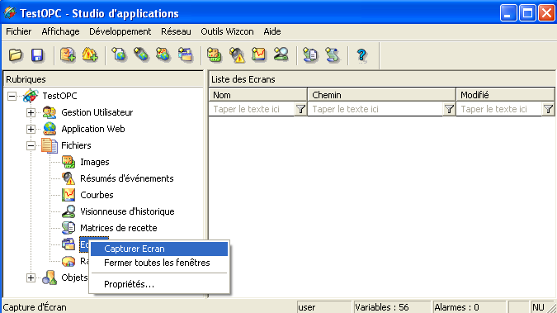Click the Alarmes : 0 status entry
The height and width of the screenshot is (313, 557).
click(x=470, y=307)
